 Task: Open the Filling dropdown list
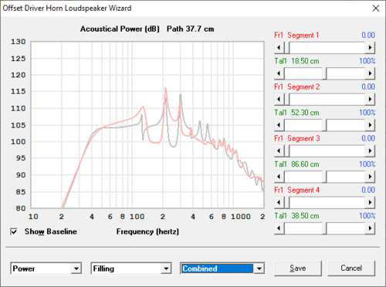click(x=166, y=268)
